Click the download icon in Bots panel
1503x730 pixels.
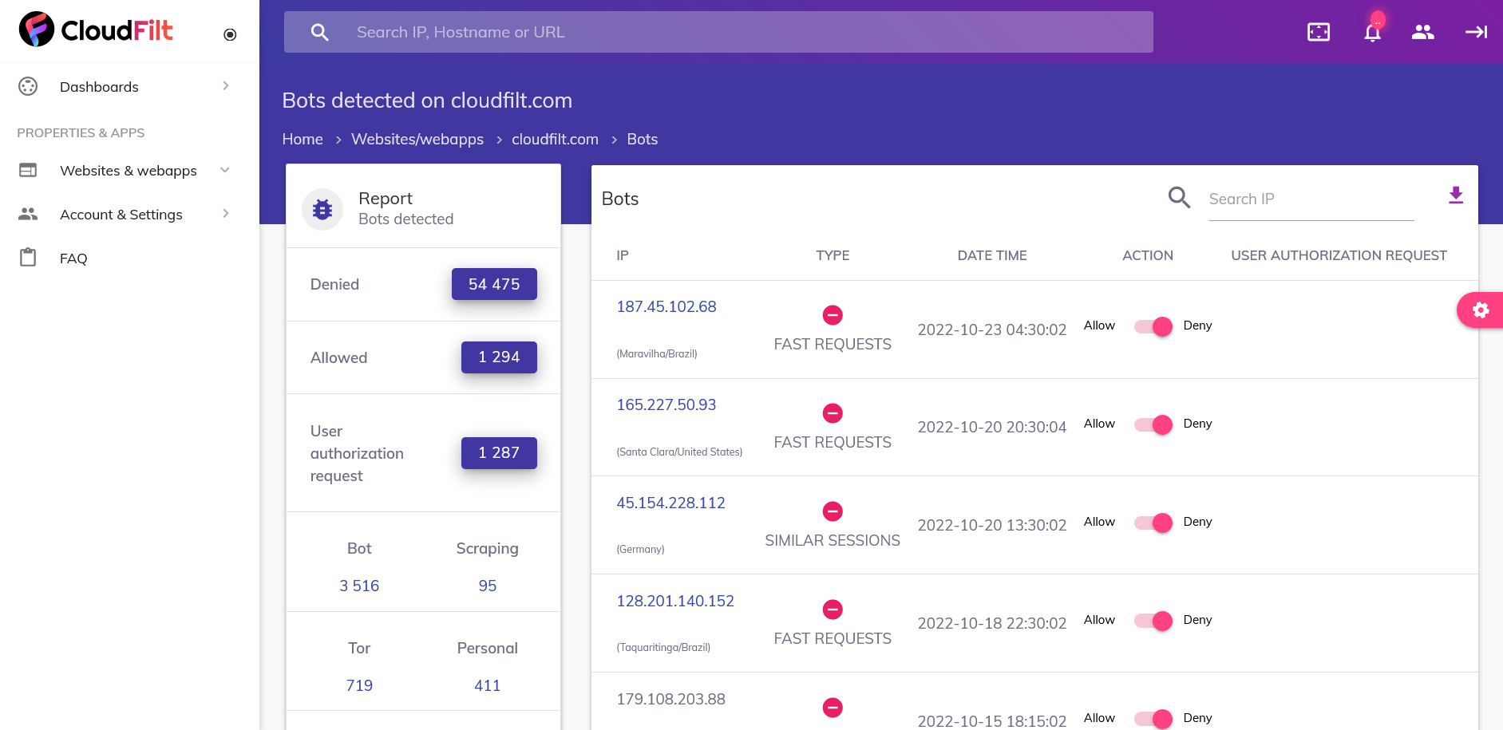1456,195
